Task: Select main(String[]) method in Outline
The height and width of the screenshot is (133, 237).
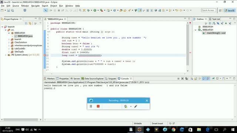Action: (x=214, y=33)
